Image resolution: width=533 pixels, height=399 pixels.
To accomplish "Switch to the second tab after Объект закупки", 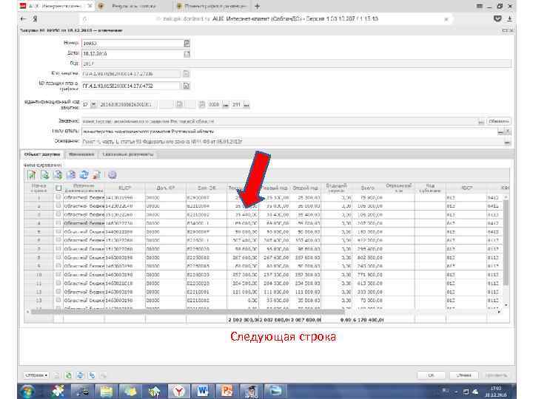I will point(81,154).
